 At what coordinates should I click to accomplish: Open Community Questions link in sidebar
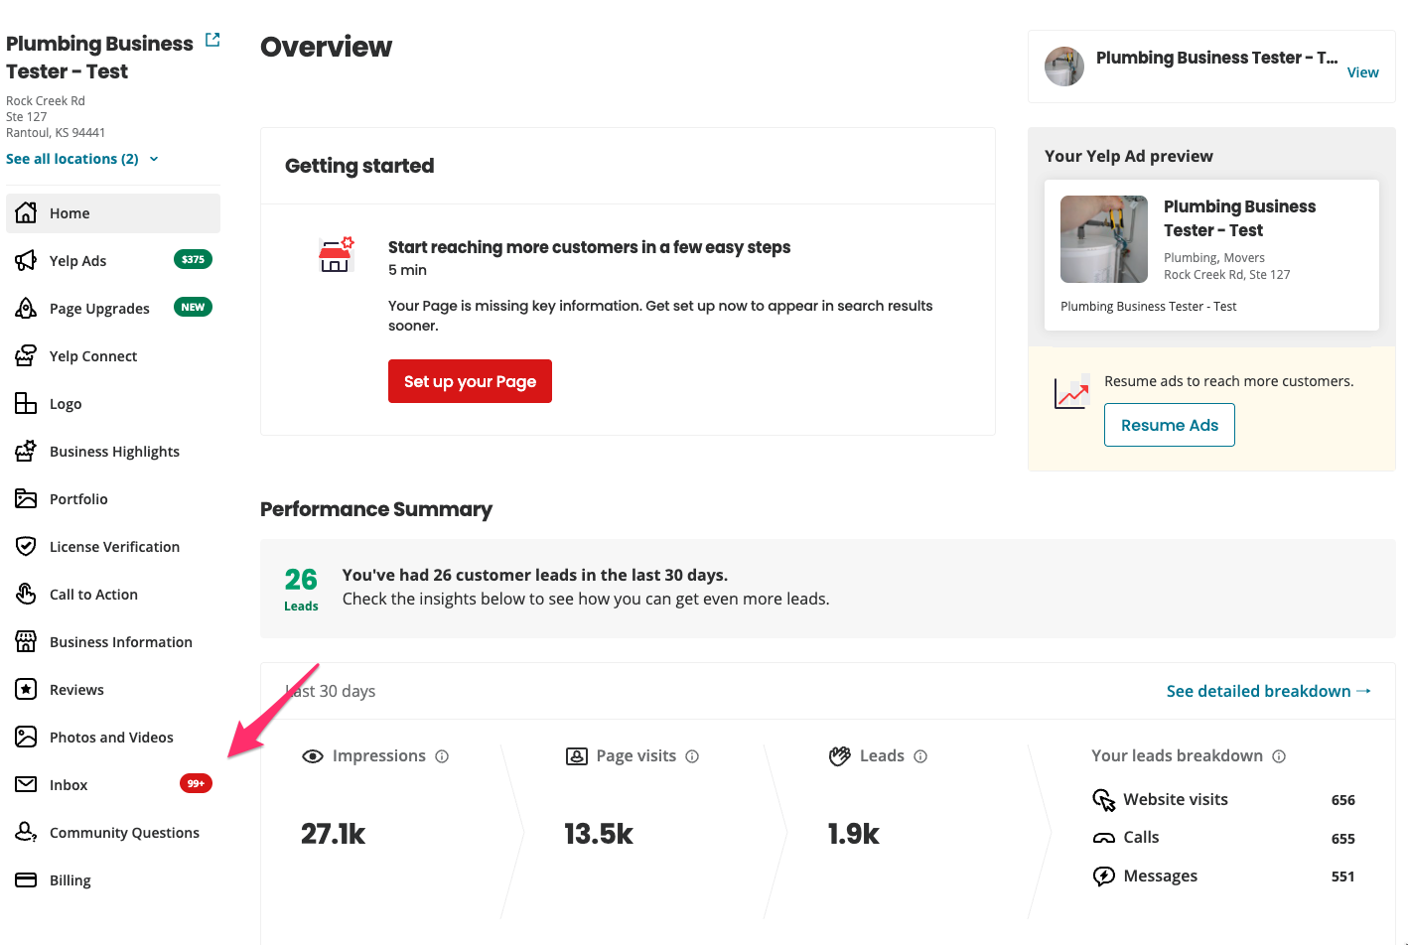(113, 833)
